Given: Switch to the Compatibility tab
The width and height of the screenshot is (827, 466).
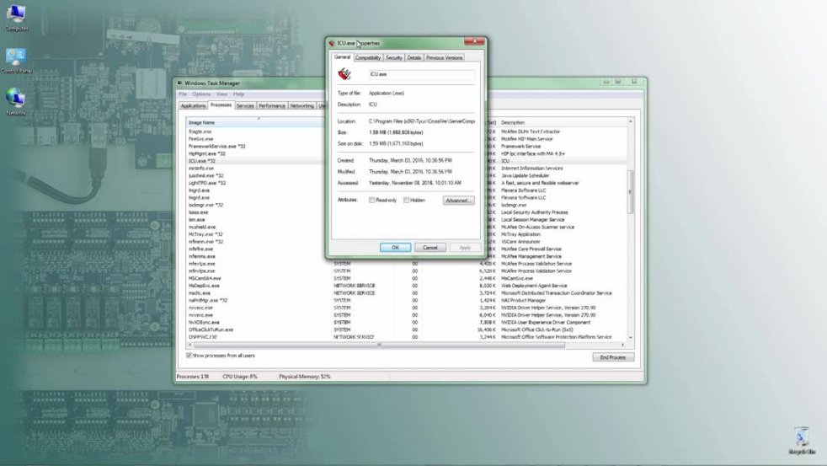Looking at the screenshot, I should pyautogui.click(x=368, y=58).
